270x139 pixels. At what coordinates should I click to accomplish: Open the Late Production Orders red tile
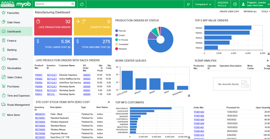[x=53, y=26]
